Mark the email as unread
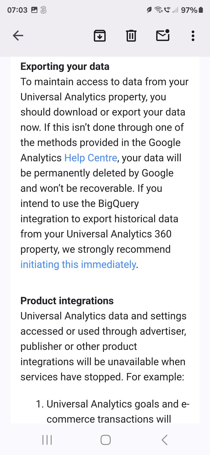Image resolution: width=210 pixels, height=455 pixels. click(163, 36)
